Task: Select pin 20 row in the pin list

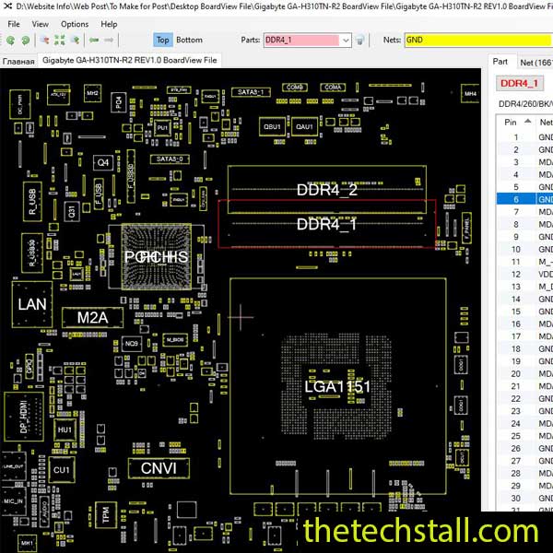Action: pyautogui.click(x=524, y=373)
